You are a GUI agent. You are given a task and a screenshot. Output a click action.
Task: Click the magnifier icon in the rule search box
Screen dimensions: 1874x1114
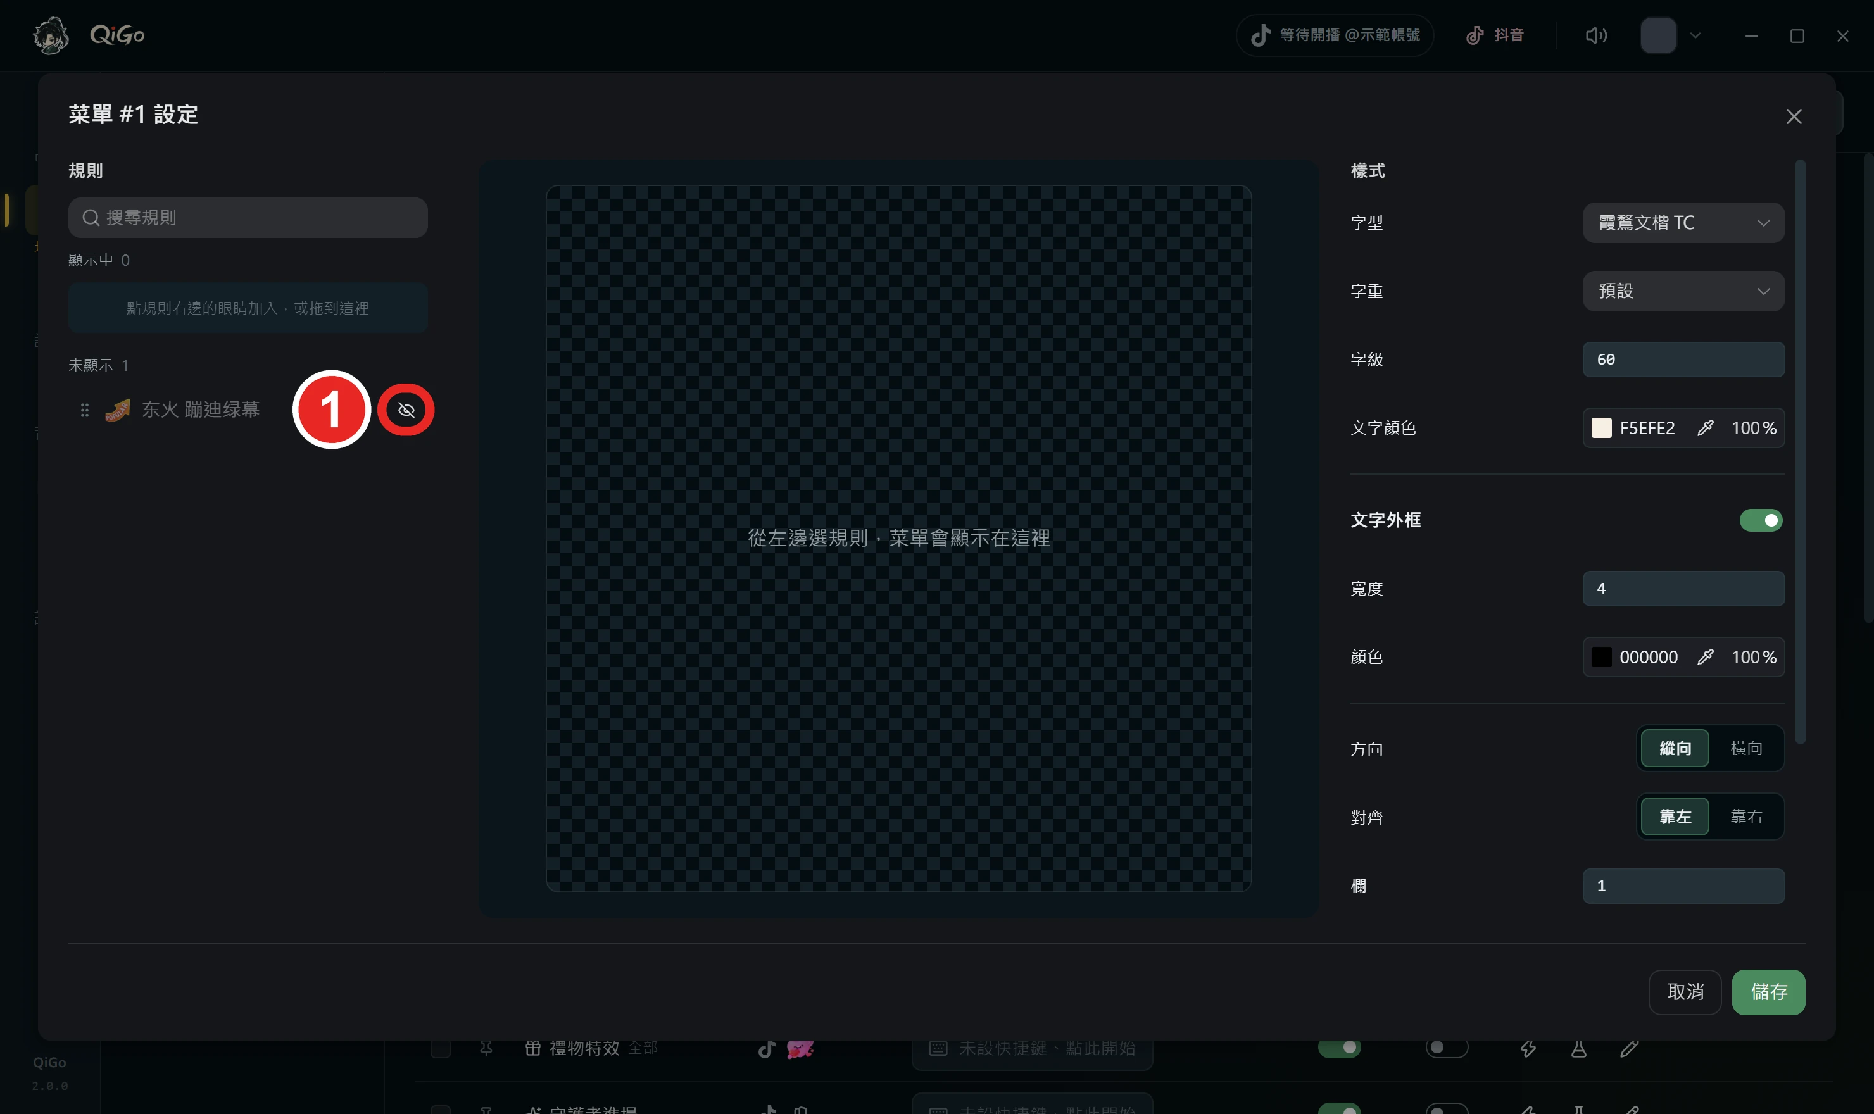click(x=91, y=218)
